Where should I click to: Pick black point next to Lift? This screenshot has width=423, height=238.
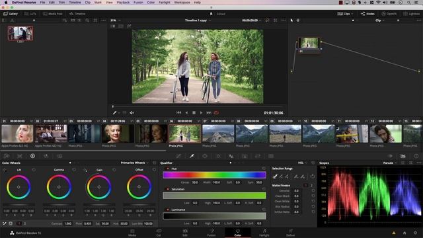coord(5,170)
